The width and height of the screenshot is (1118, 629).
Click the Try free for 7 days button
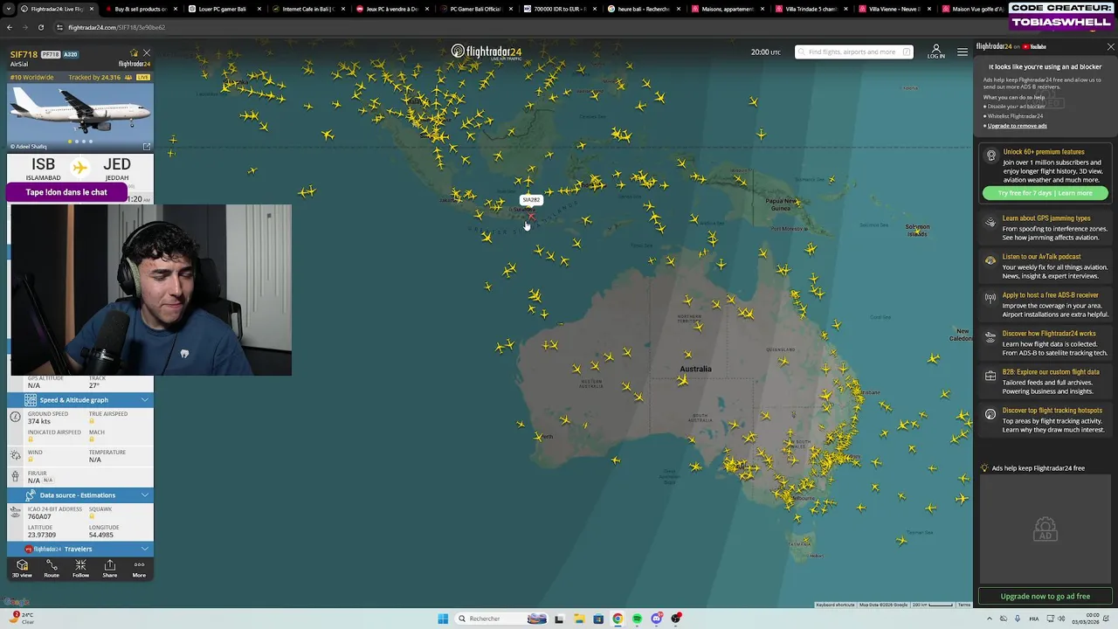pyautogui.click(x=1046, y=193)
